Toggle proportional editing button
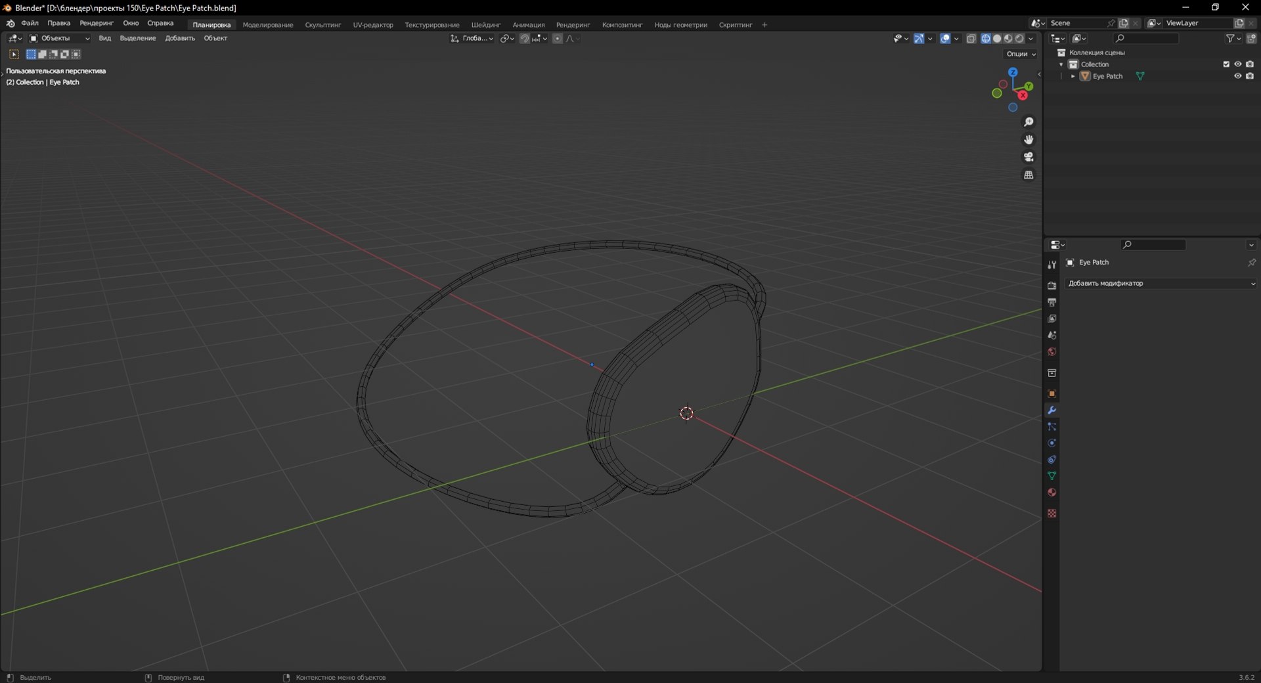The height and width of the screenshot is (683, 1261). click(x=558, y=39)
